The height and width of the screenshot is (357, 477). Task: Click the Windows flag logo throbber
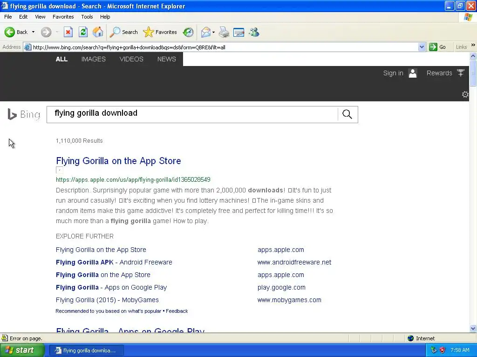(x=468, y=17)
